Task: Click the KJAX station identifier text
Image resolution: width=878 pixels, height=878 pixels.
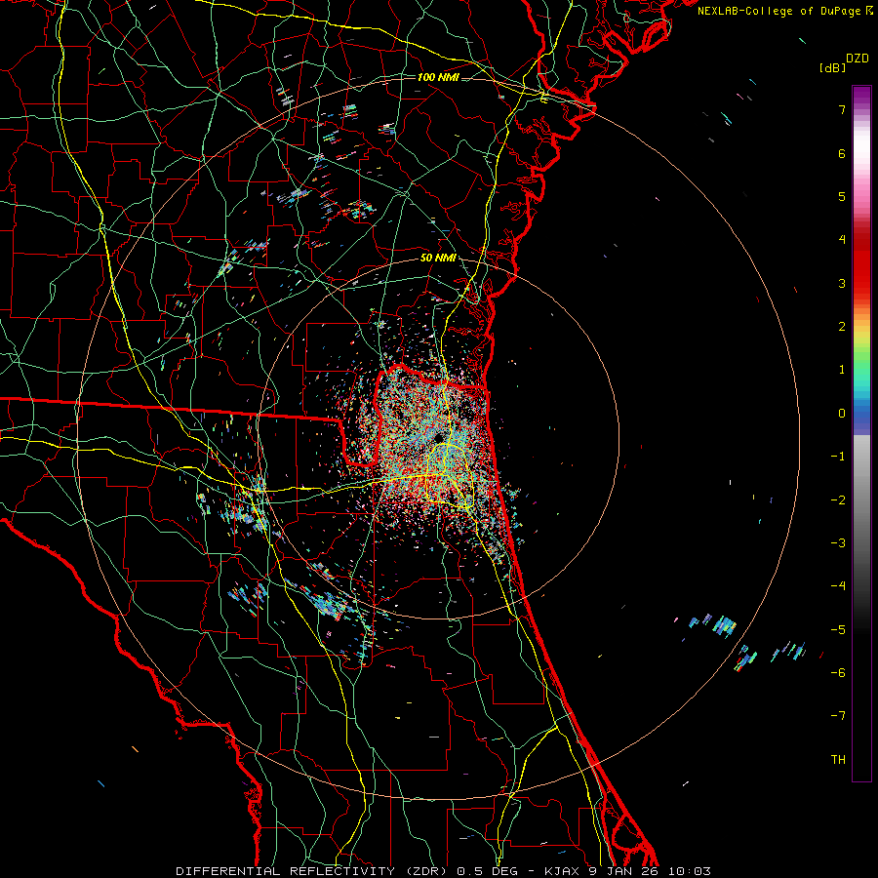Action: pyautogui.click(x=560, y=871)
